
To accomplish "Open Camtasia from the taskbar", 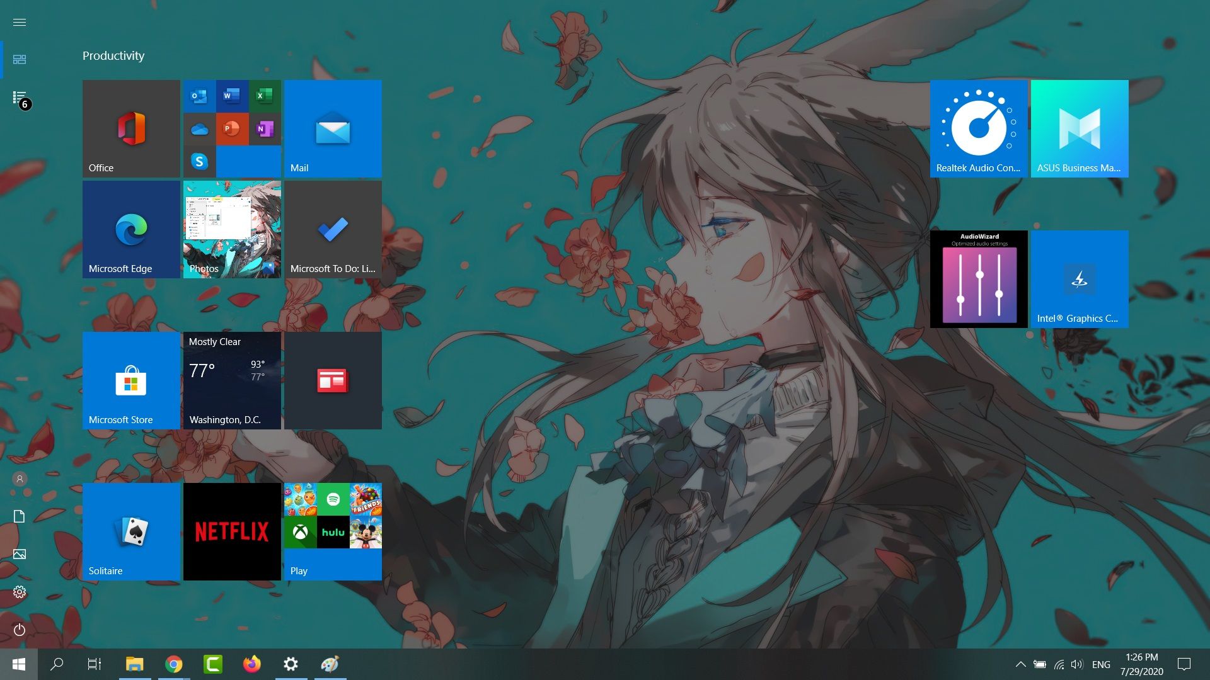I will click(x=213, y=664).
